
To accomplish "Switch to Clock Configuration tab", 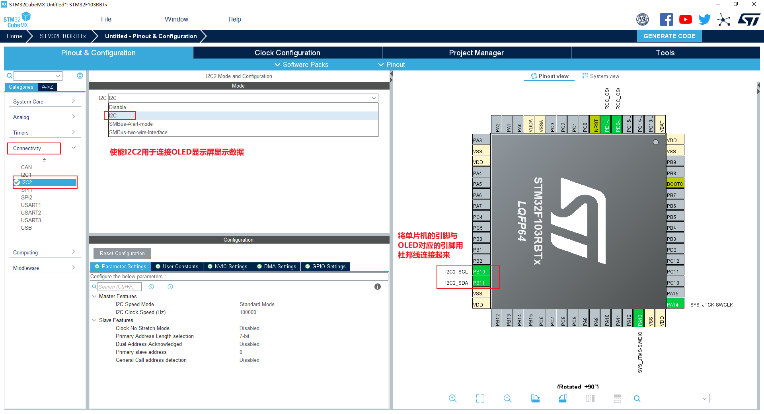I will pyautogui.click(x=287, y=53).
